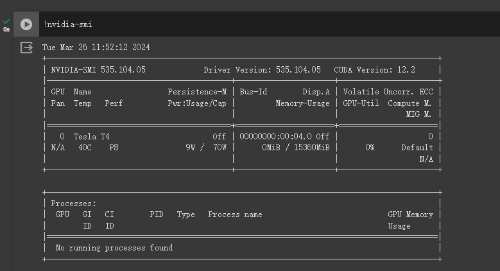Image resolution: width=500 pixels, height=271 pixels.
Task: Click the 40C temperature reading
Action: pos(85,147)
